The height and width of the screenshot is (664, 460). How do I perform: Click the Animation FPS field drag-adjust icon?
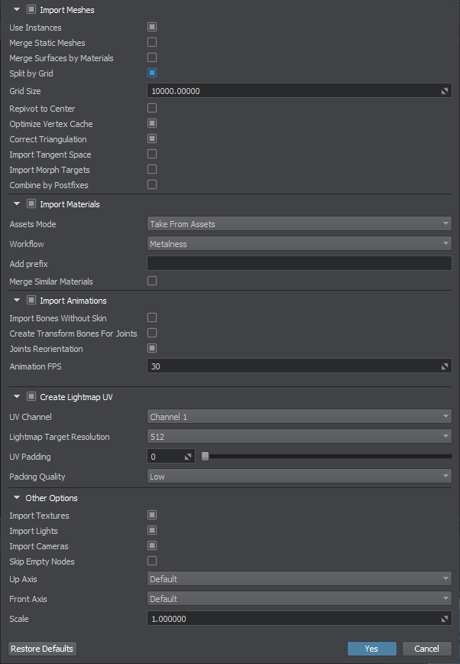[445, 366]
